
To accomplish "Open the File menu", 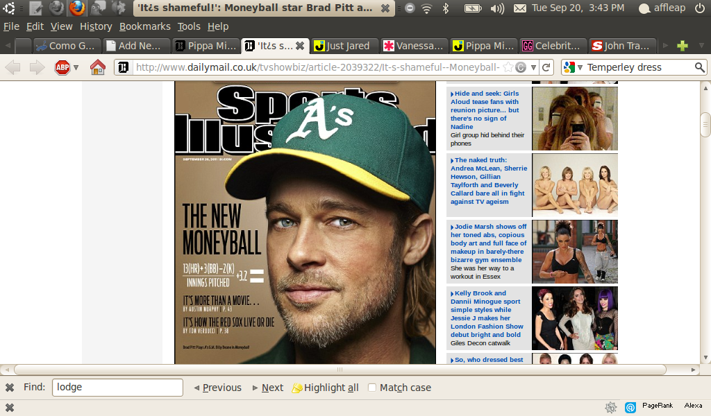I will [x=11, y=27].
